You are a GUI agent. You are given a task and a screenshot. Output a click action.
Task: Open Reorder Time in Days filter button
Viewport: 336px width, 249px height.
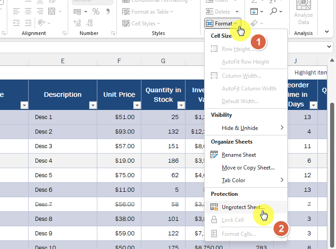pos(314,105)
